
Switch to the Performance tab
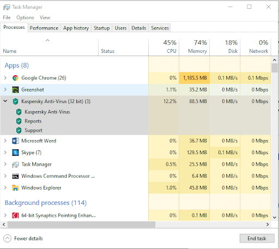pyautogui.click(x=44, y=28)
